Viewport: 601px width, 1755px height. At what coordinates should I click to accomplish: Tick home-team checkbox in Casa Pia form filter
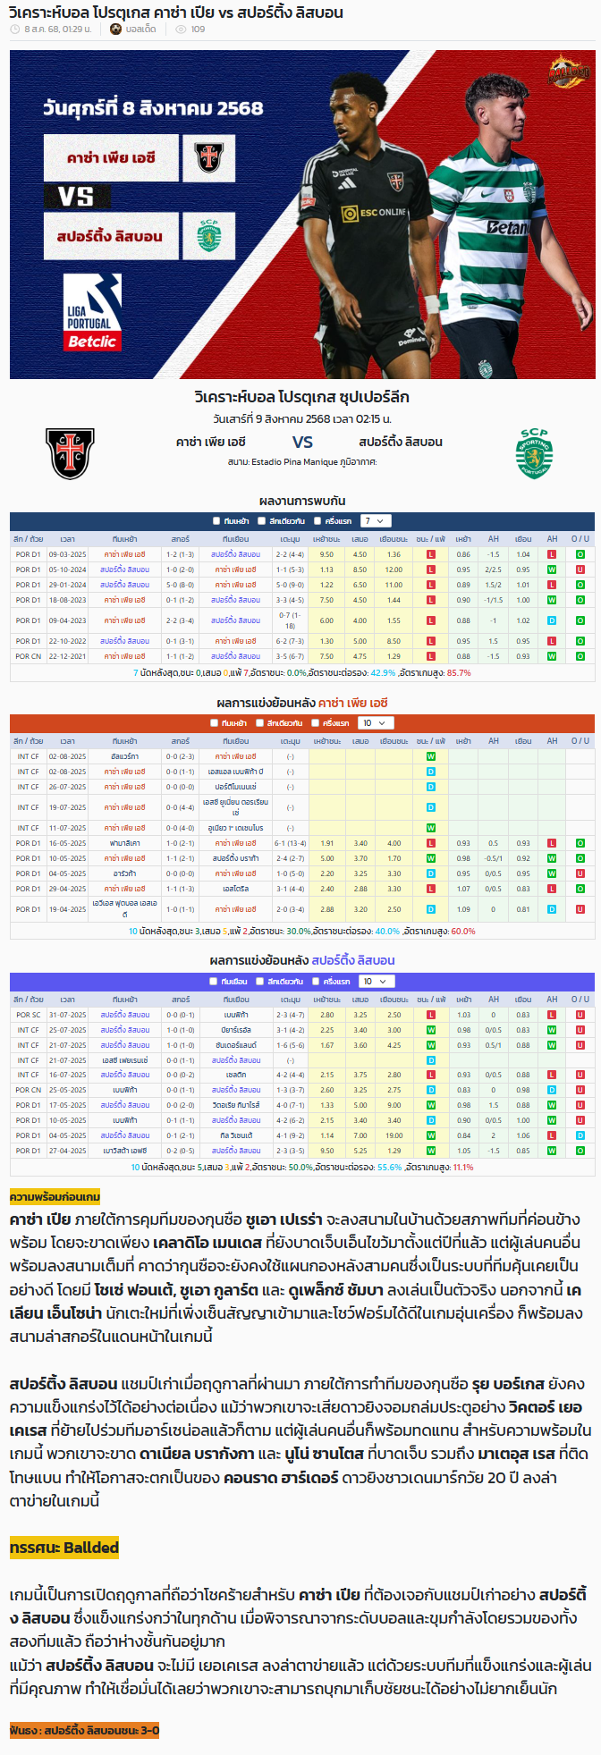[x=214, y=723]
